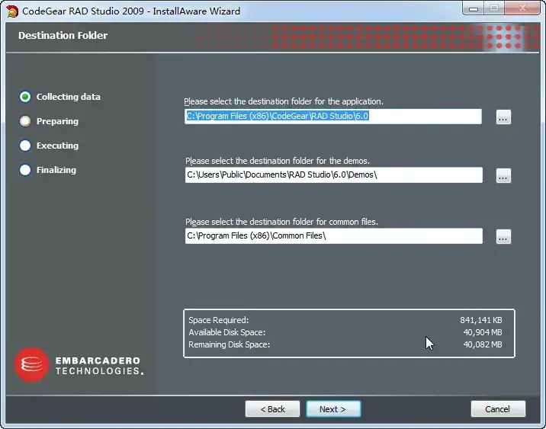The width and height of the screenshot is (546, 429).
Task: Click the Common Files path field
Action: point(334,236)
